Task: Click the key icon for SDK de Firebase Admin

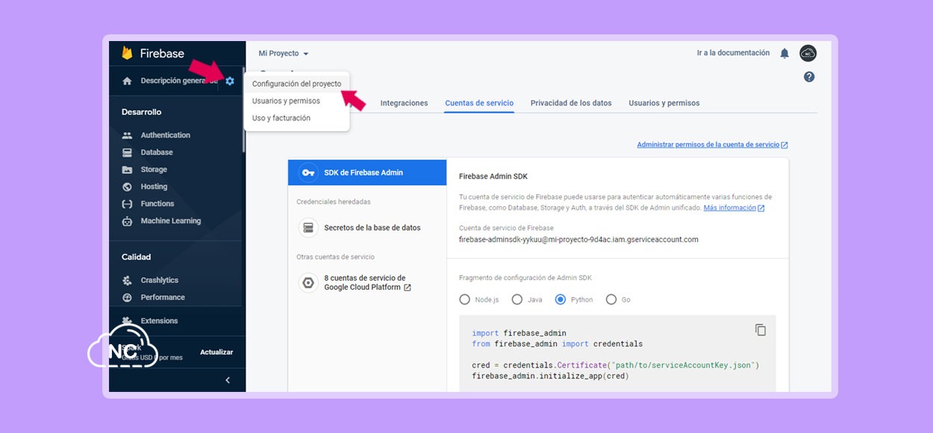Action: 308,172
